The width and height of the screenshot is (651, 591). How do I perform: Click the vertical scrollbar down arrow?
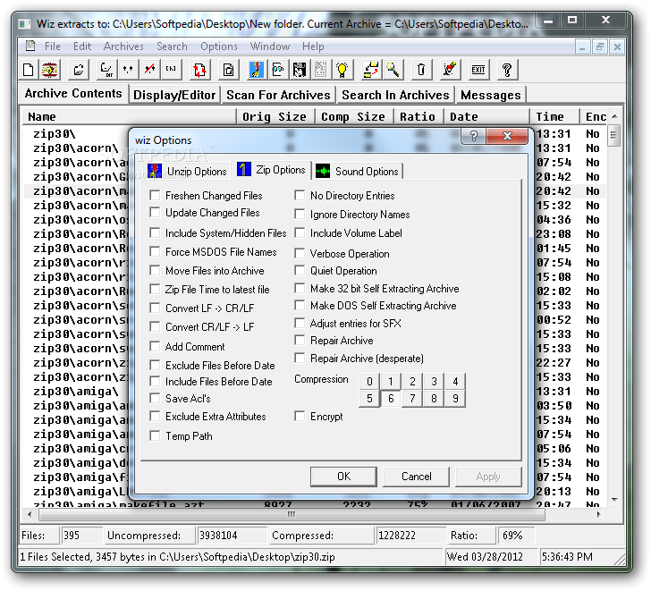click(614, 499)
